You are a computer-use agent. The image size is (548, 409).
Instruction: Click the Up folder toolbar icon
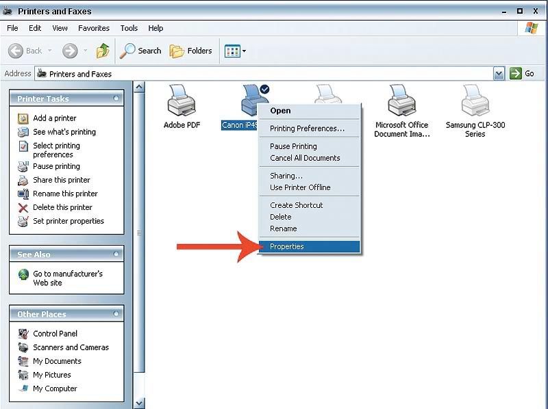tap(103, 51)
